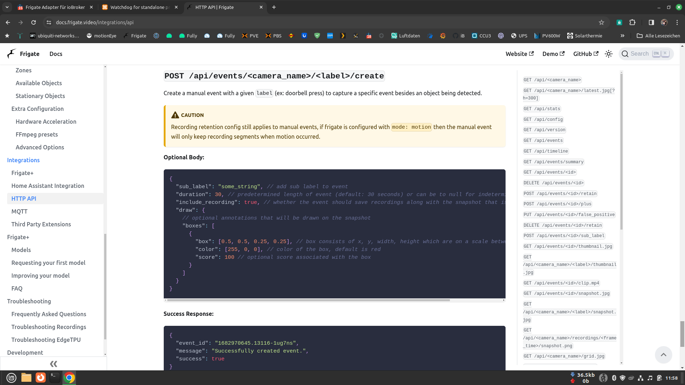Open the Luftdaten bookmark
685x385 pixels.
[x=405, y=36]
